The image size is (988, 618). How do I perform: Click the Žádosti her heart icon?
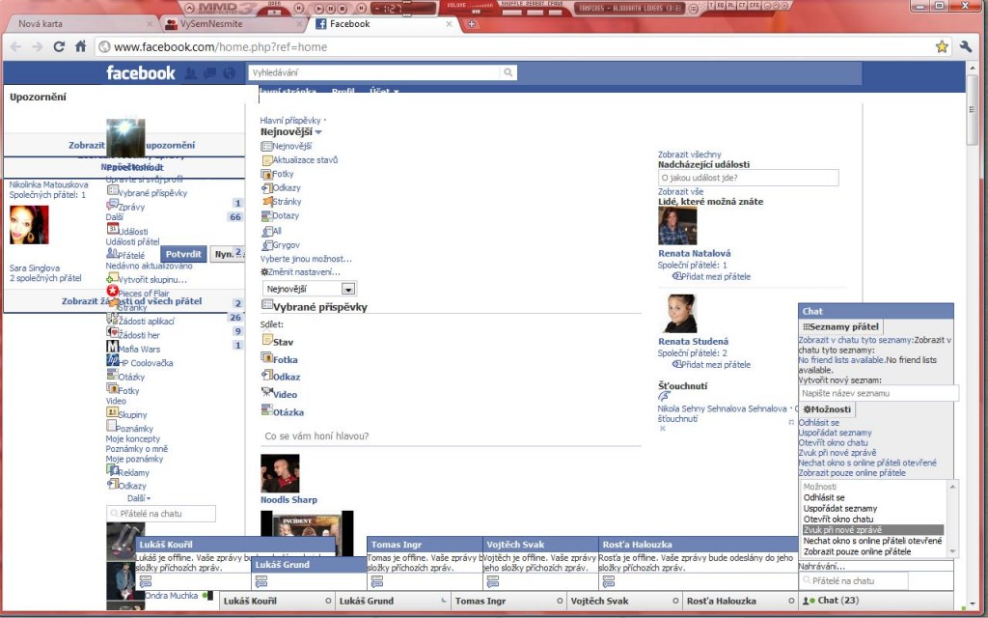tap(112, 333)
